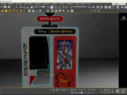Screen dimensions: 127x95
Task: Toggle Spinner Snap
Action: tap(67, 7)
